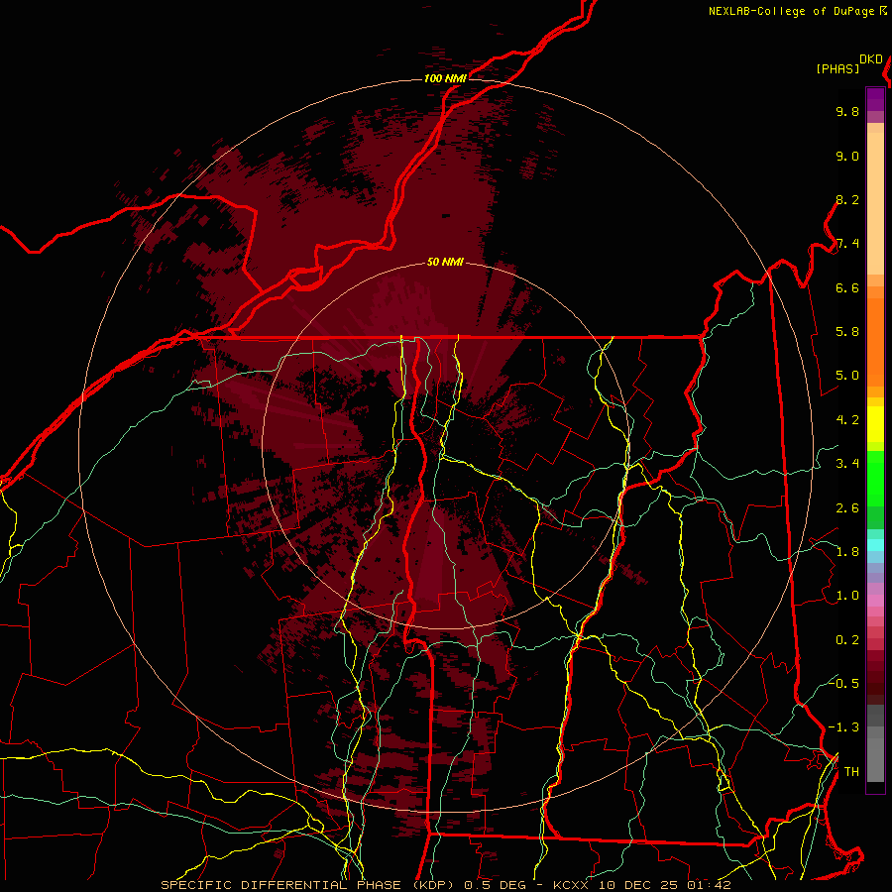Pick the cyan color bar segment

click(875, 545)
